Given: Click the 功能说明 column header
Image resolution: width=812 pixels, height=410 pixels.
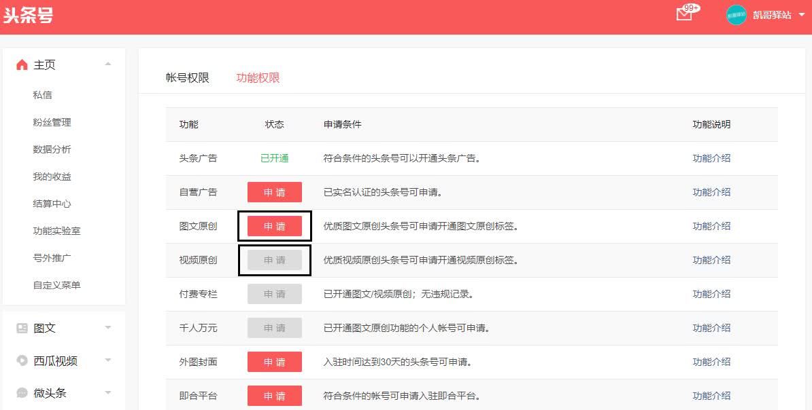Looking at the screenshot, I should pyautogui.click(x=711, y=125).
